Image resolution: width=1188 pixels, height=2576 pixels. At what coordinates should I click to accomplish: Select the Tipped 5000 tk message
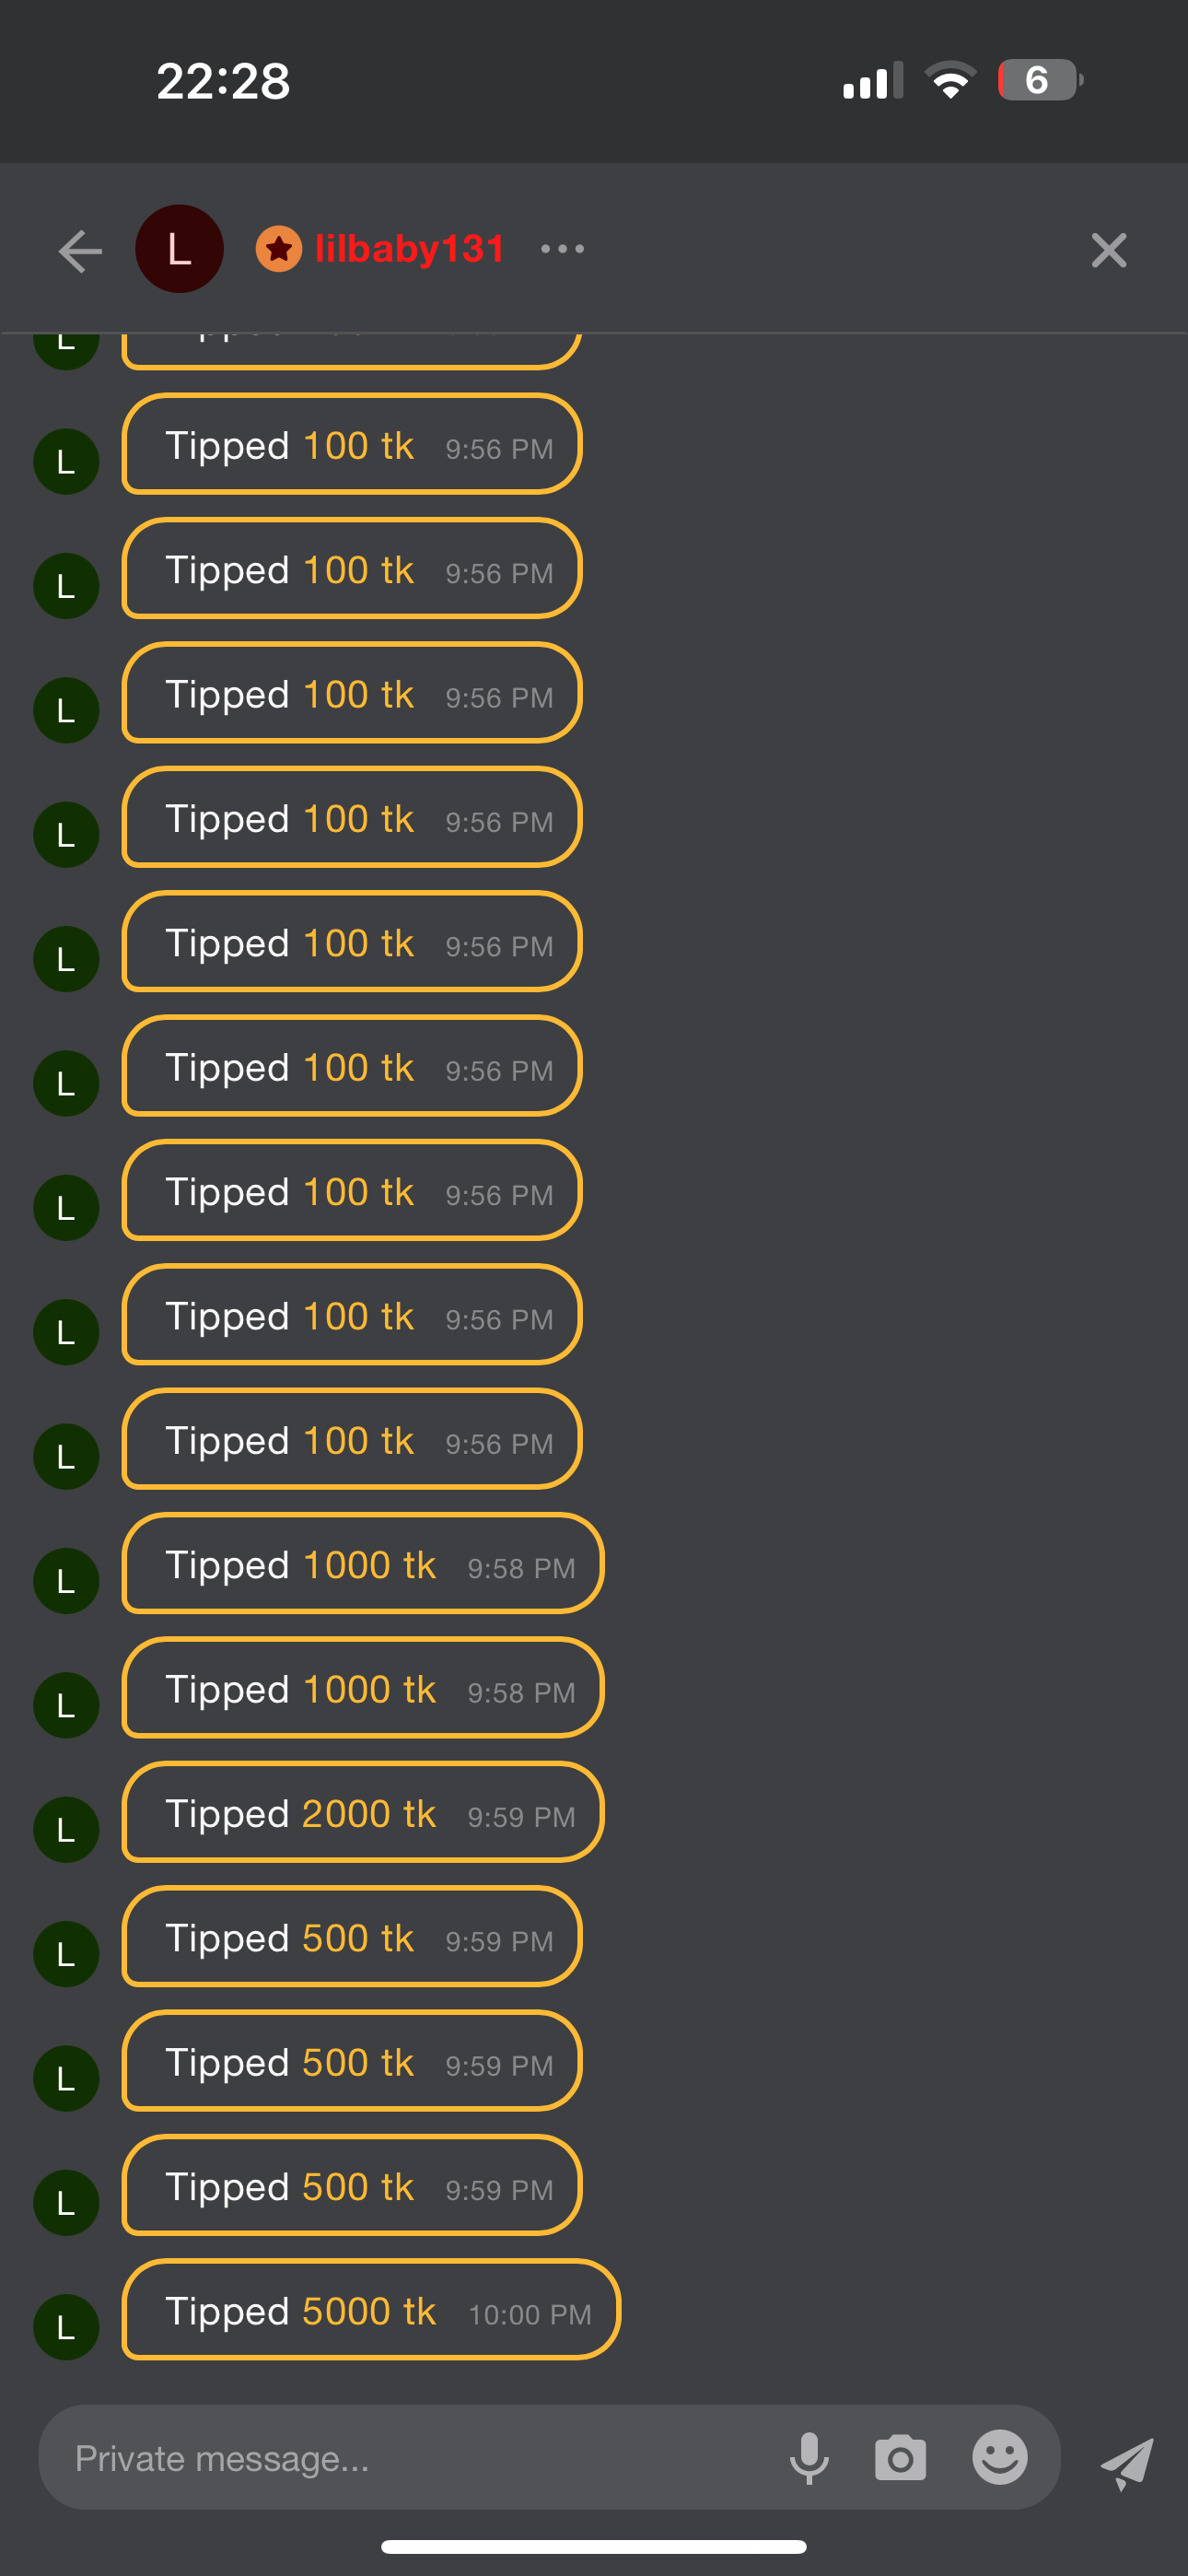(x=370, y=2310)
